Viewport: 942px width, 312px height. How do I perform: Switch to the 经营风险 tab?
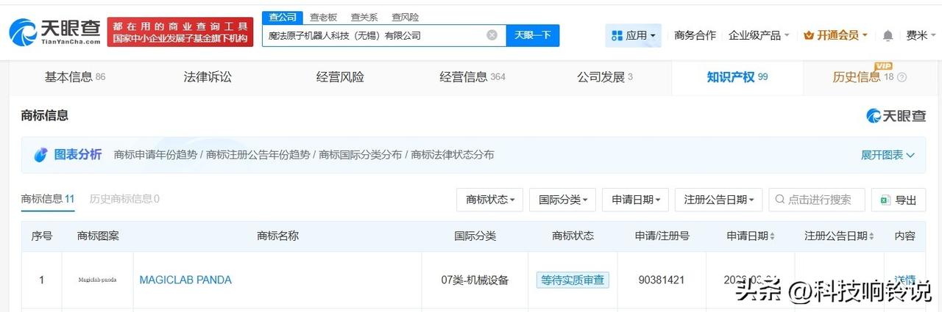[340, 77]
